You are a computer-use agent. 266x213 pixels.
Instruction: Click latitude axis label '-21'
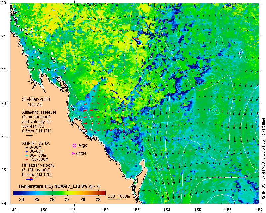[x=3, y=37]
